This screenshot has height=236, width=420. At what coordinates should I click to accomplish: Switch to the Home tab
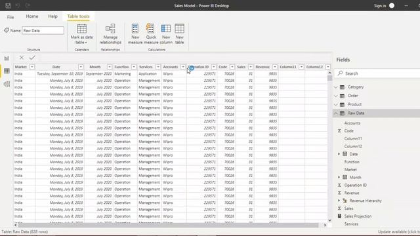pyautogui.click(x=32, y=16)
